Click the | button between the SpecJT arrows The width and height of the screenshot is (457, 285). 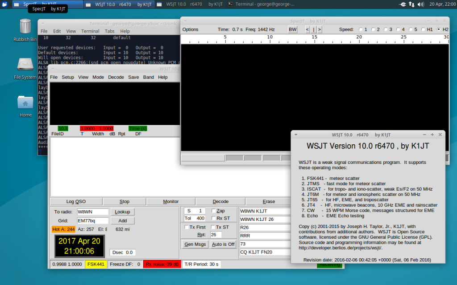pyautogui.click(x=314, y=29)
